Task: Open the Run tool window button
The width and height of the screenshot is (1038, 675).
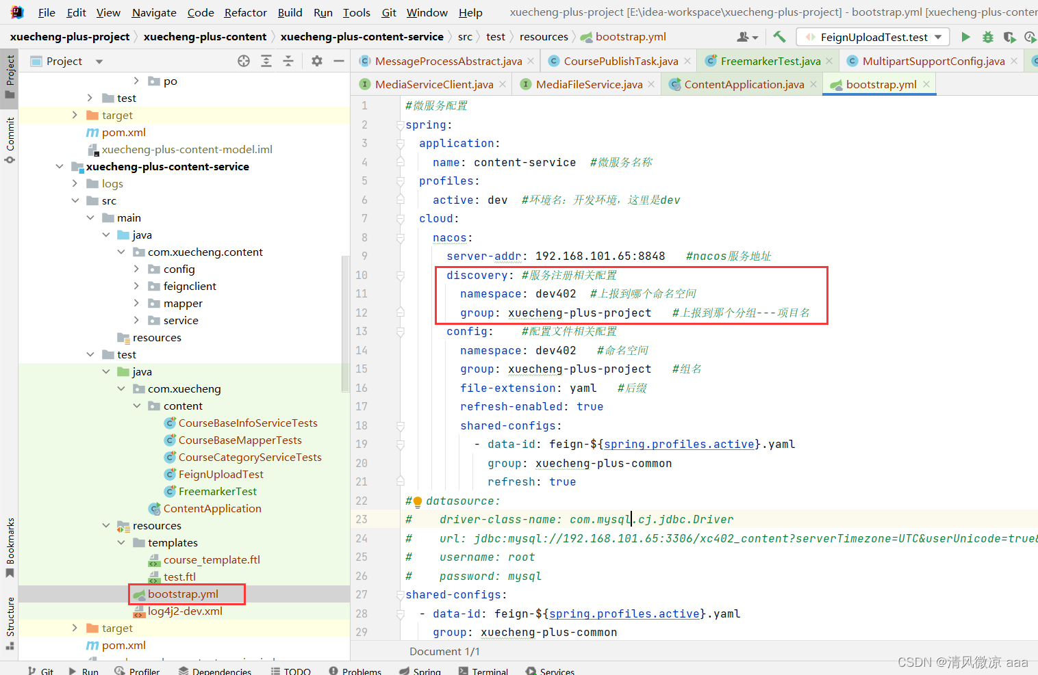Action: click(84, 671)
